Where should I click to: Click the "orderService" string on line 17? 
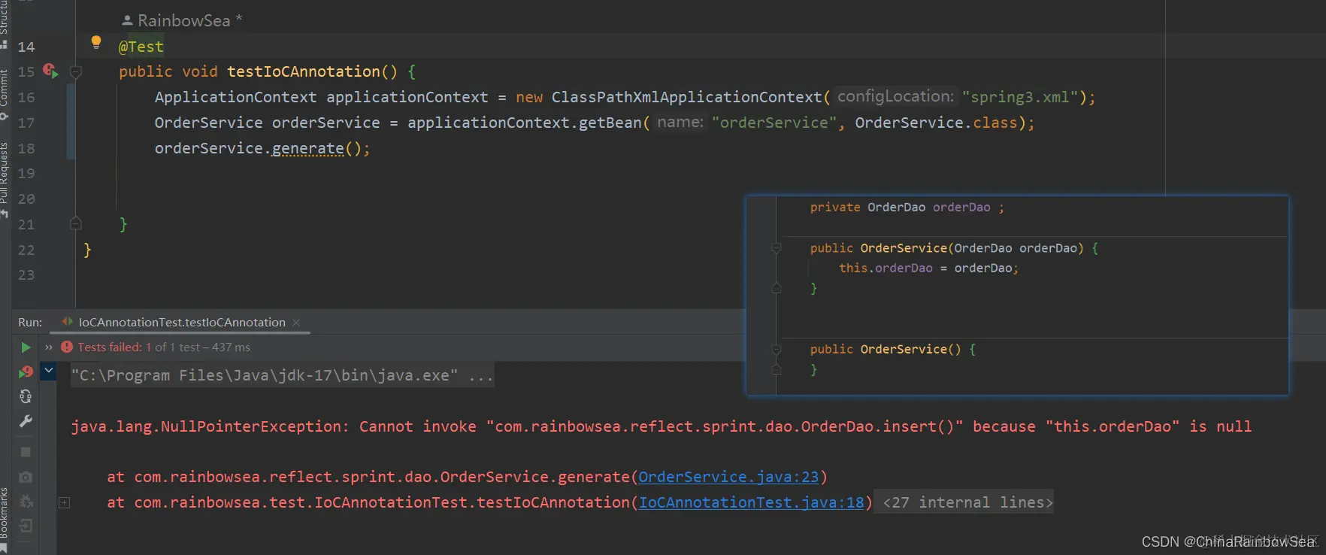[774, 123]
